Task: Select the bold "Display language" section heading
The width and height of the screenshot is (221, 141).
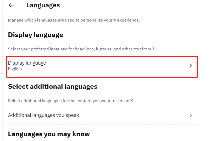Action: click(36, 35)
